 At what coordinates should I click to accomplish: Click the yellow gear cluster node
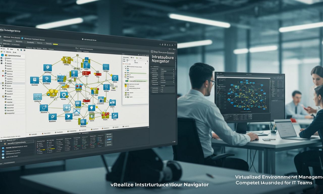click(x=52, y=93)
